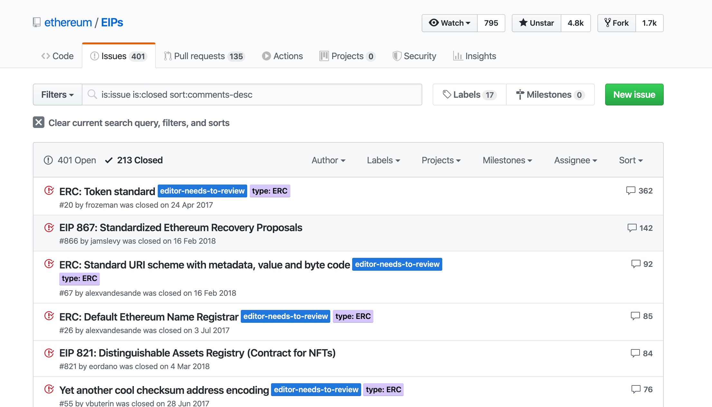Open the 85 comments on Default Ethereum Name Registrar
This screenshot has width=712, height=407.
(642, 316)
